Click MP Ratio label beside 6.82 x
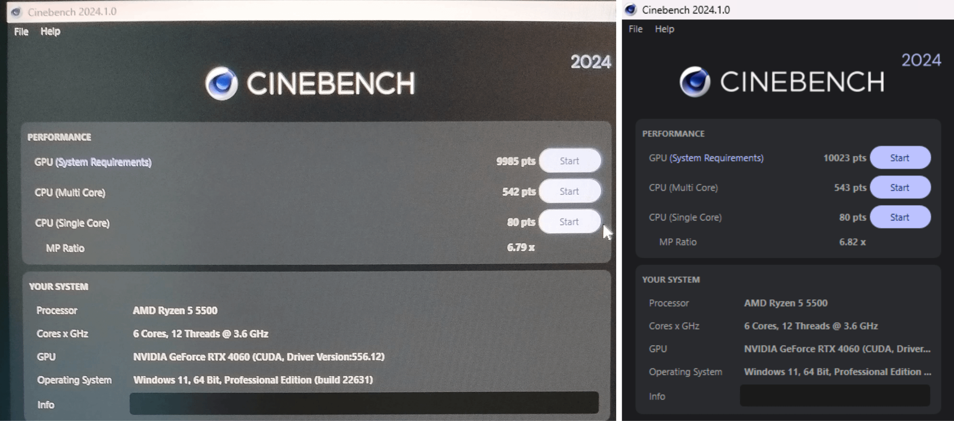 [x=678, y=242]
